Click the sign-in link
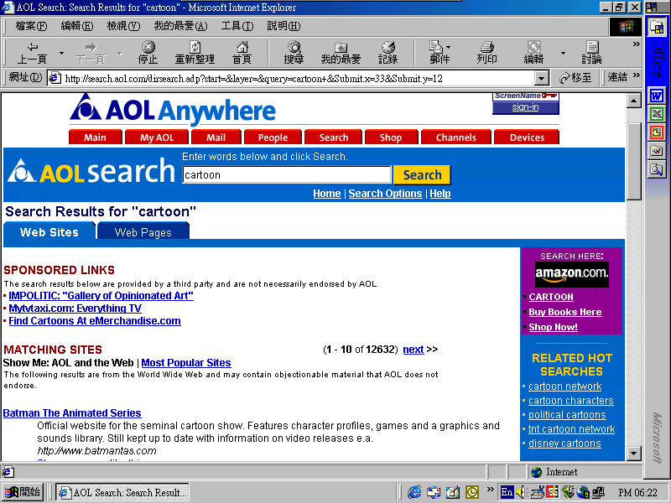The width and height of the screenshot is (671, 503). (x=526, y=107)
